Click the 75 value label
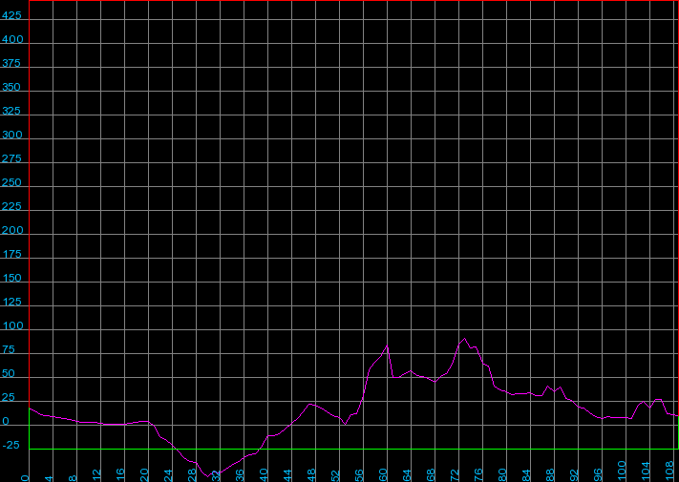Viewport: 679px width, 482px height. pyautogui.click(x=9, y=349)
